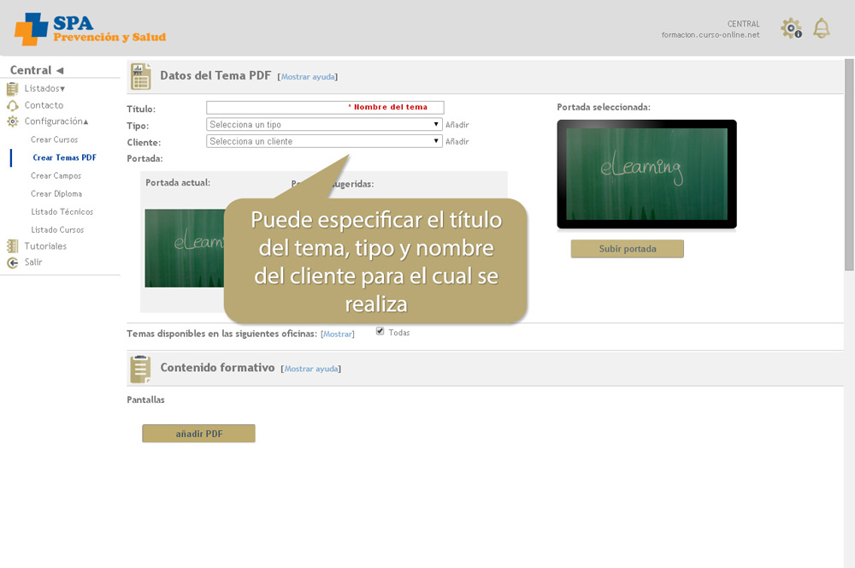Click Mostrar link for available offices
Viewport: 855px width, 568px height.
pos(338,334)
